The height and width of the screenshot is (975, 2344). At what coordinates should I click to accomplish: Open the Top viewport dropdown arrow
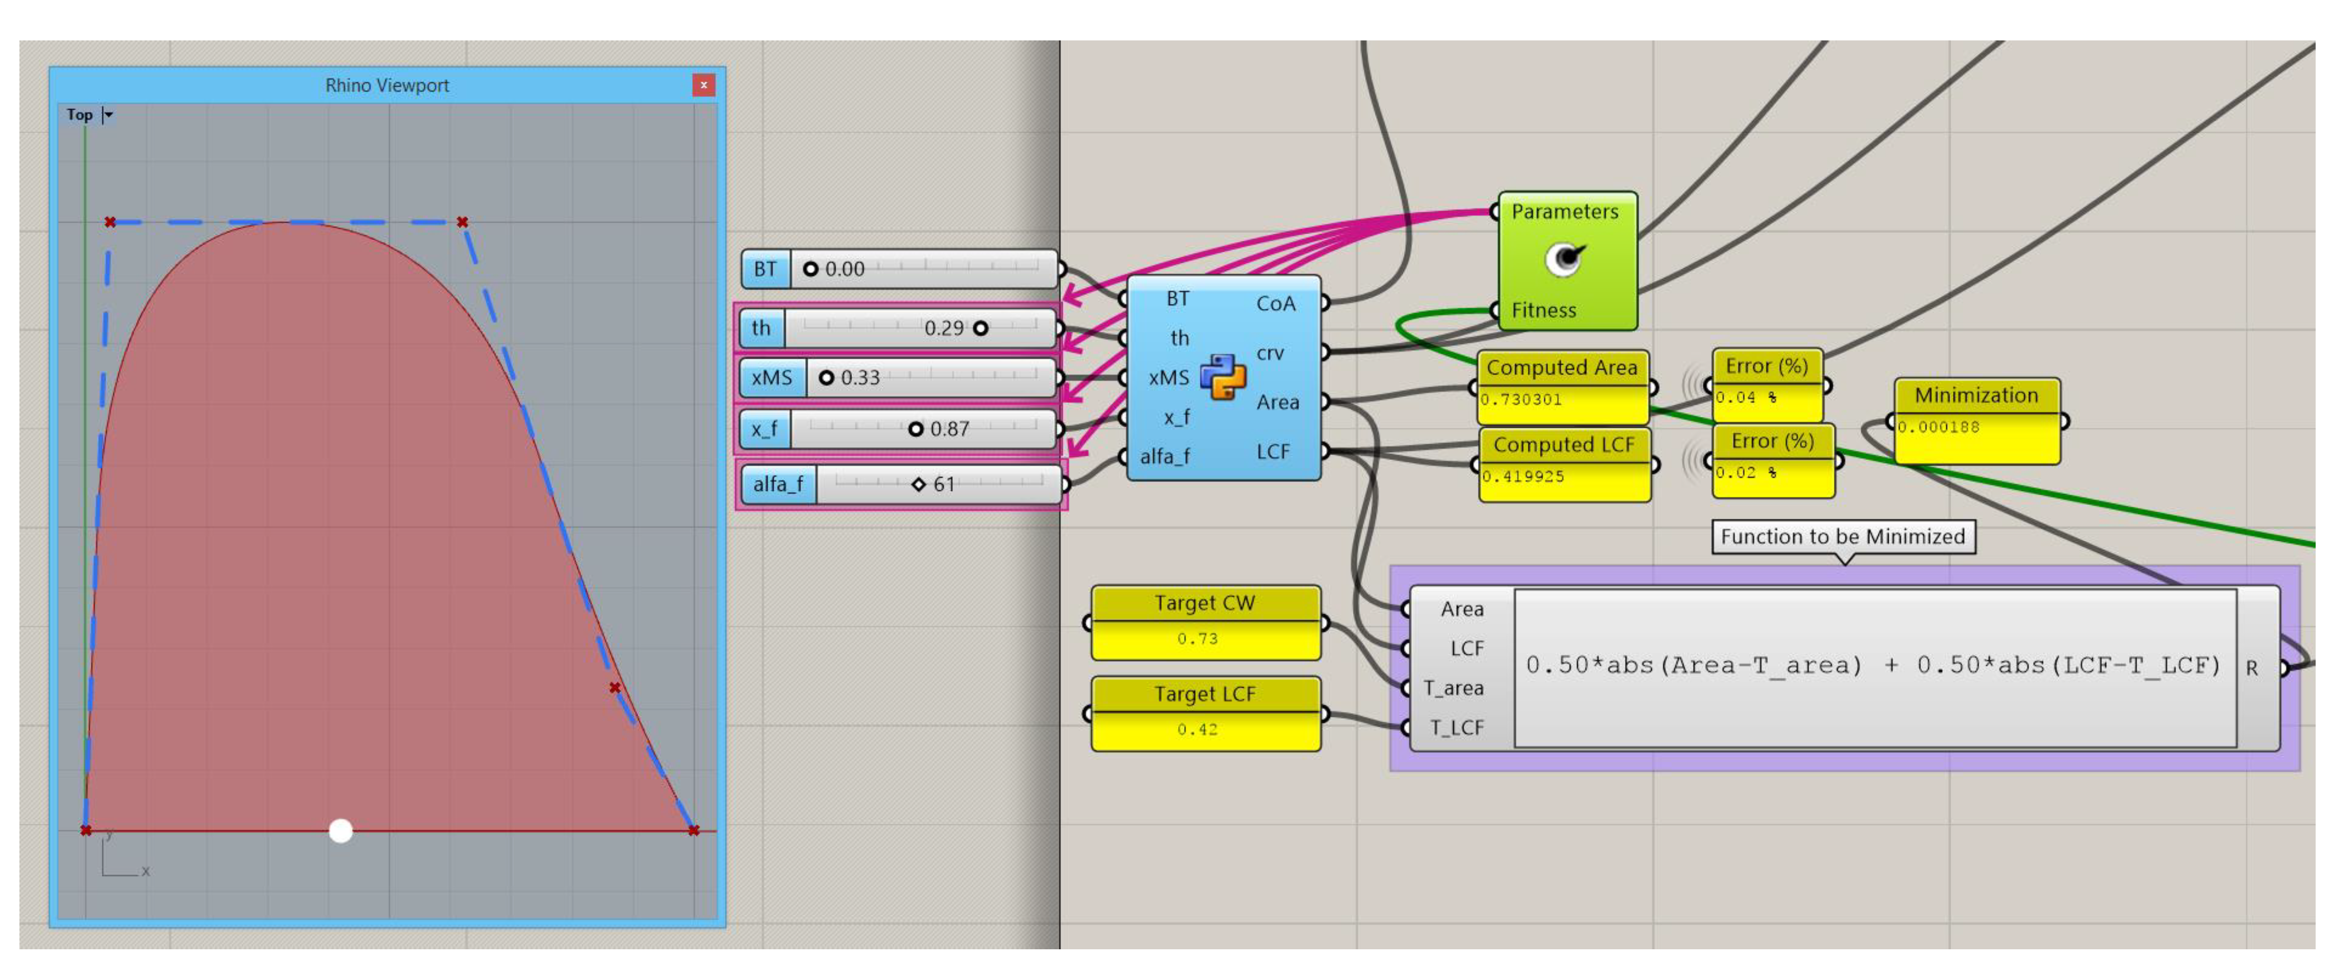(108, 114)
